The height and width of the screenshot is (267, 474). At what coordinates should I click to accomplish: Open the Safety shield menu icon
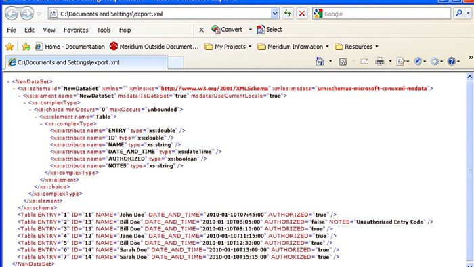coord(420,62)
